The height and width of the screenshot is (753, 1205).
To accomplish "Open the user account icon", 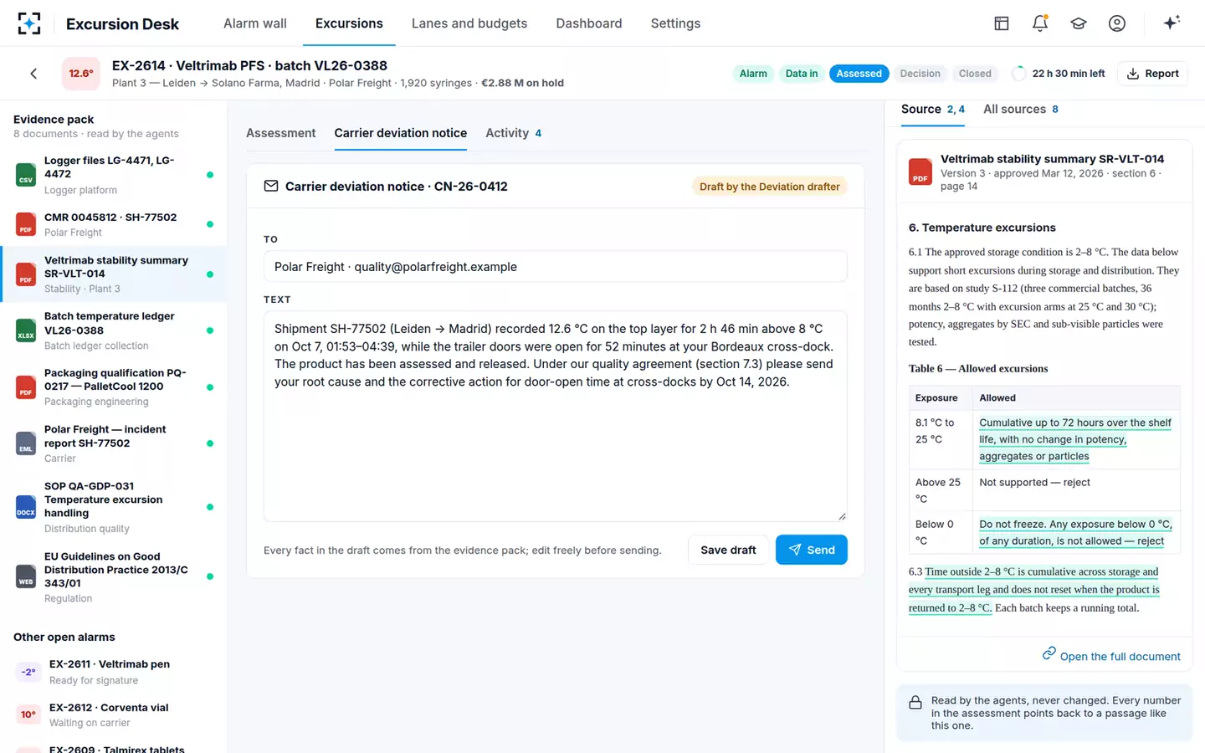I will click(x=1117, y=23).
